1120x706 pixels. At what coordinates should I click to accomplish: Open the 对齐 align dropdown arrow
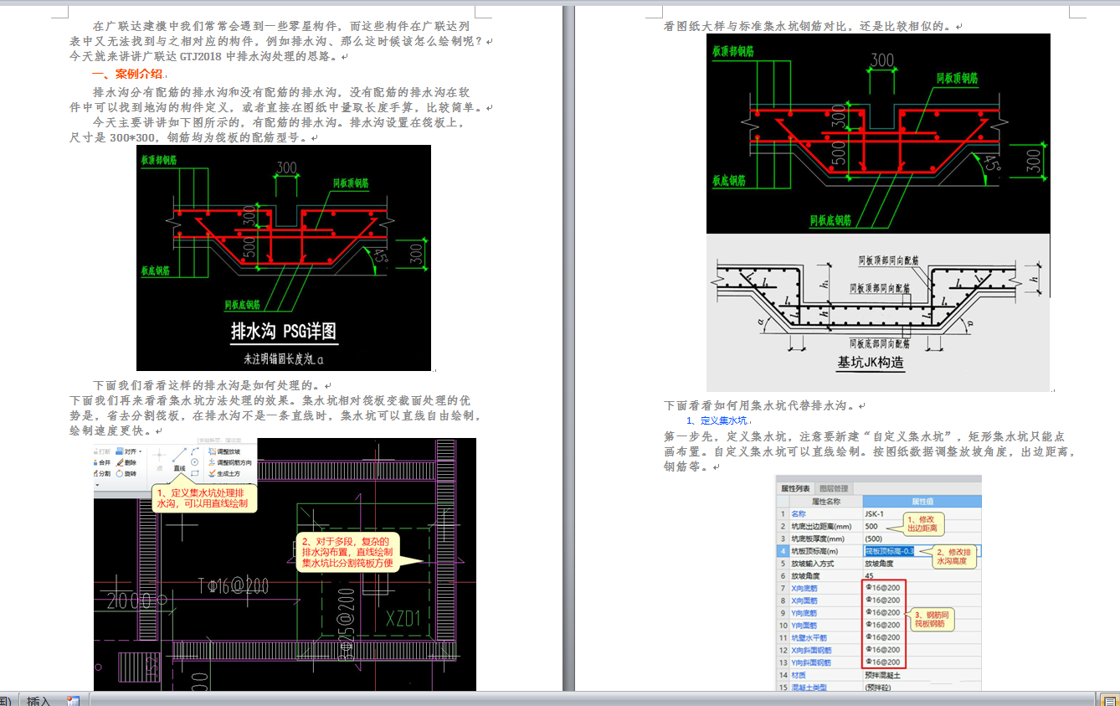[140, 451]
